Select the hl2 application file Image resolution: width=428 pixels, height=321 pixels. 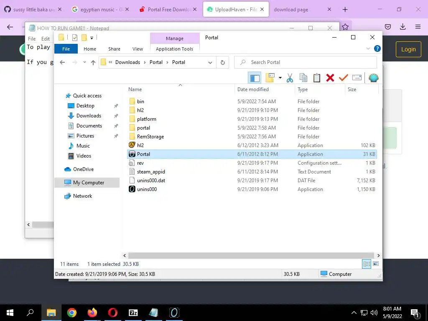pyautogui.click(x=252, y=145)
